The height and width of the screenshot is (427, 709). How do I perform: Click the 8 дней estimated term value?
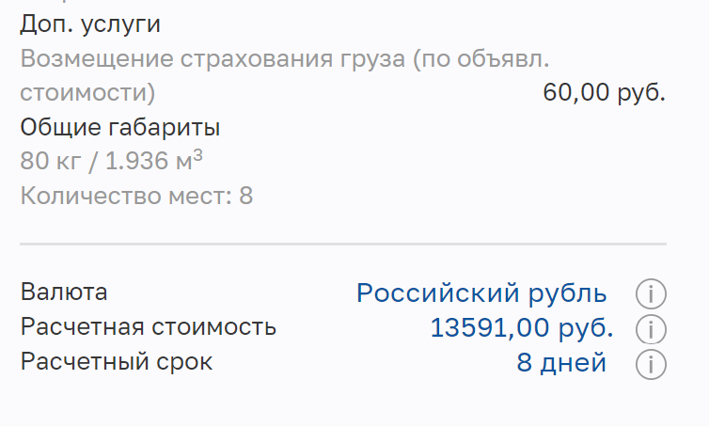561,363
